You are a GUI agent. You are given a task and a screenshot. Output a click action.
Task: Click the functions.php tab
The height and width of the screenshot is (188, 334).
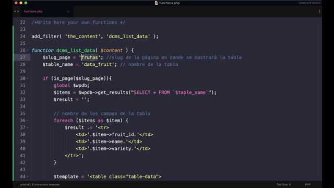33,11
